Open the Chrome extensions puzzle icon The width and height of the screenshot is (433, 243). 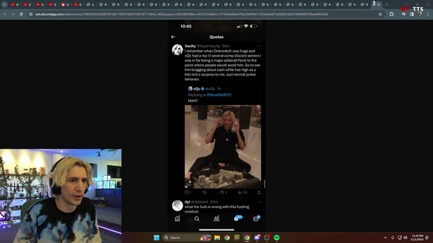[x=392, y=14]
